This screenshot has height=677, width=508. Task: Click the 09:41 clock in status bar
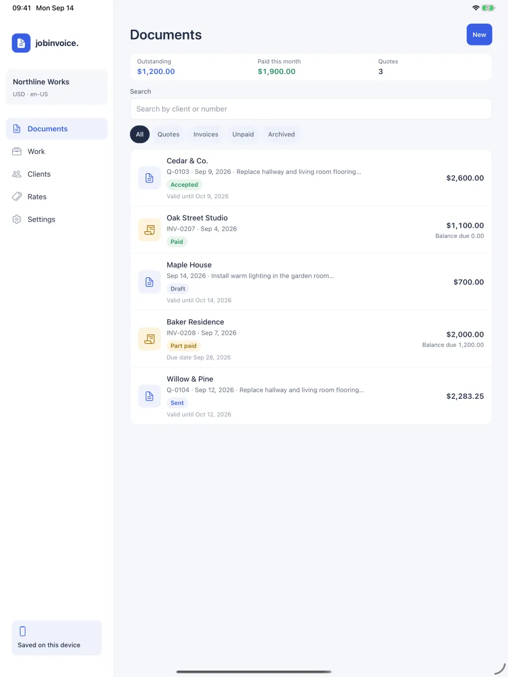click(22, 8)
